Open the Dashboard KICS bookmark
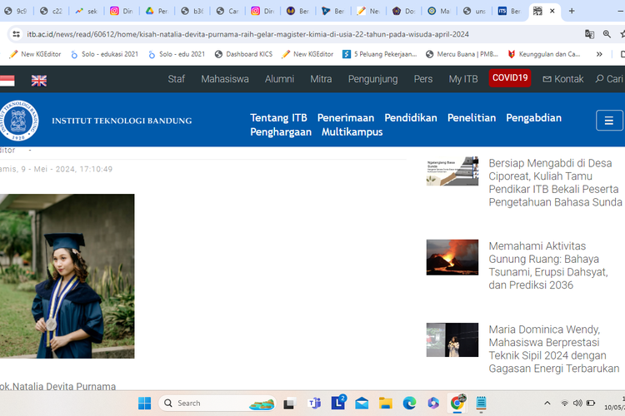The height and width of the screenshot is (416, 625). [243, 54]
